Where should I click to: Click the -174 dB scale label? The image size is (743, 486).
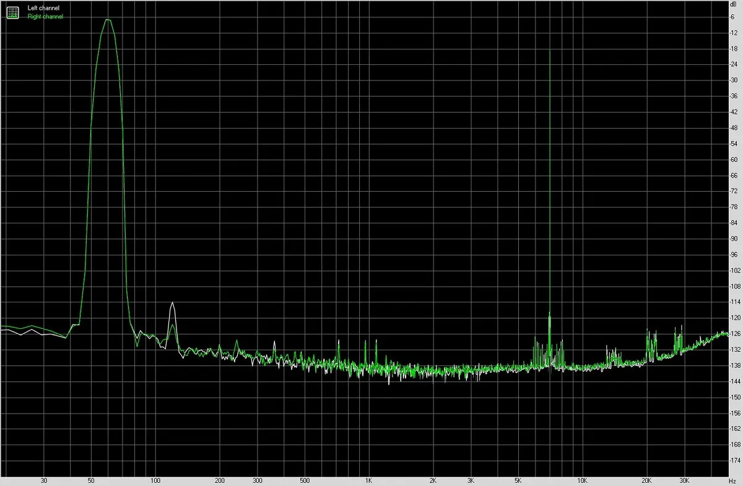pyautogui.click(x=735, y=461)
